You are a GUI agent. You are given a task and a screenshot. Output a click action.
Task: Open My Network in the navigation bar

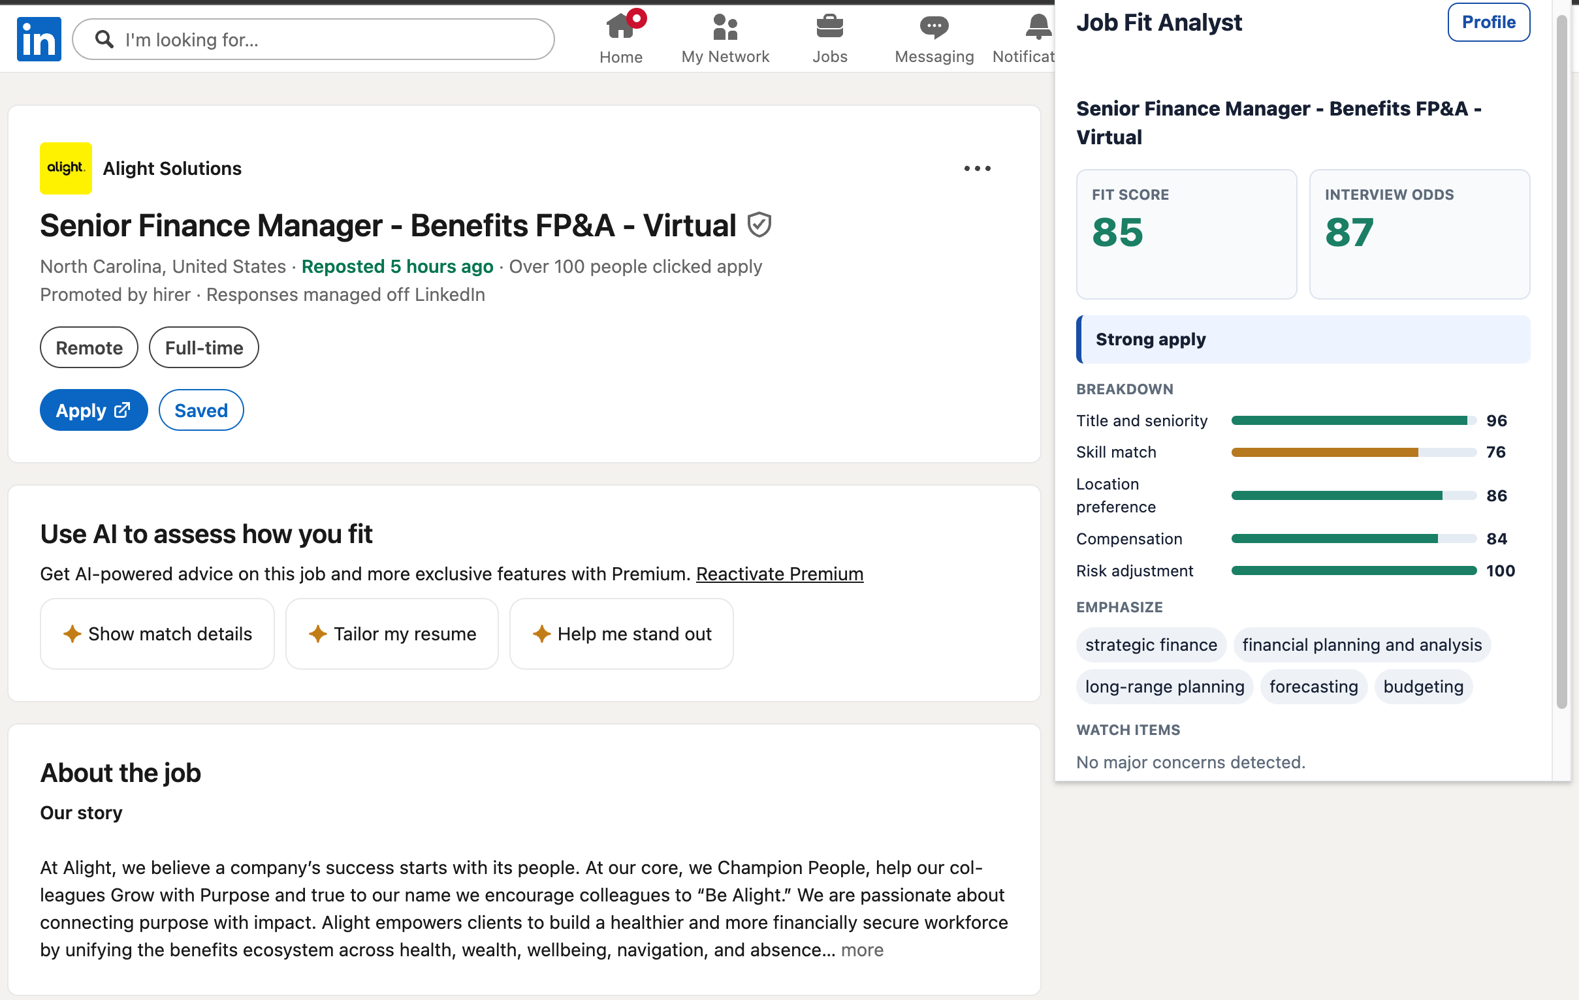726,39
